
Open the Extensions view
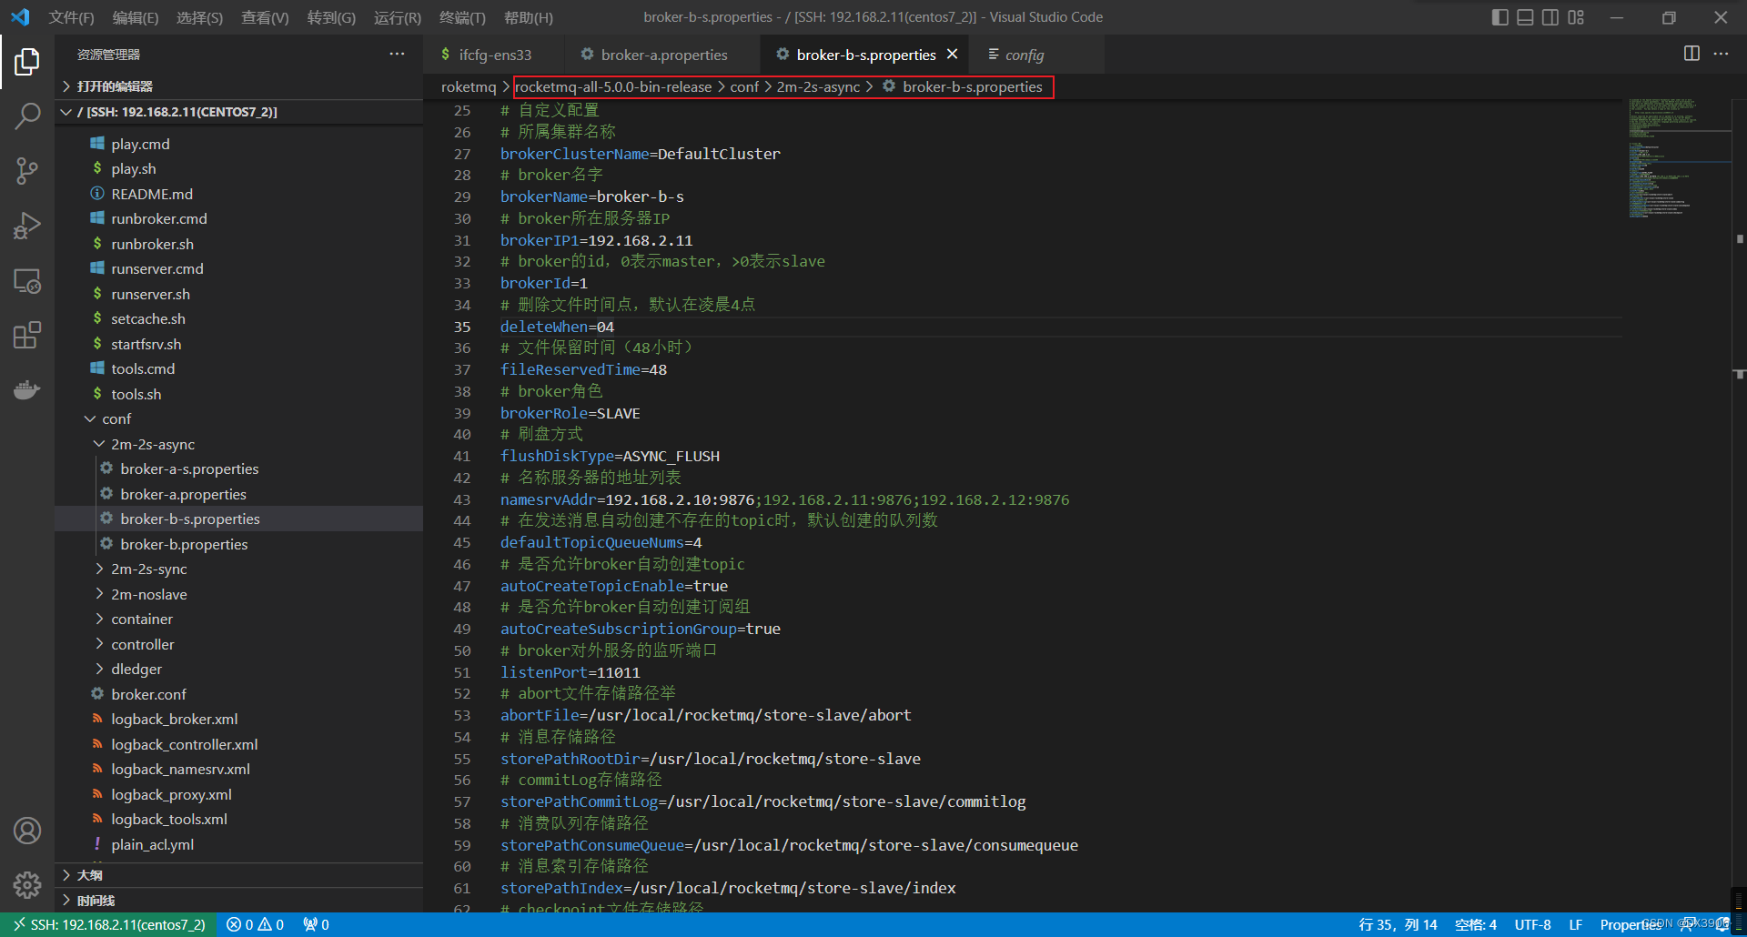(27, 335)
